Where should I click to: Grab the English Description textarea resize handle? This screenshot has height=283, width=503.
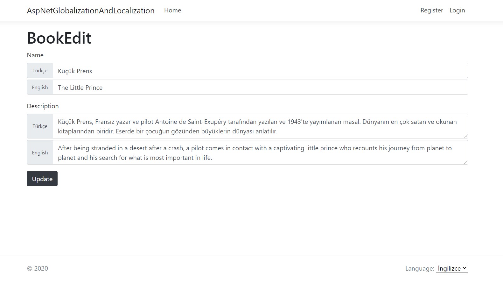pyautogui.click(x=465, y=162)
